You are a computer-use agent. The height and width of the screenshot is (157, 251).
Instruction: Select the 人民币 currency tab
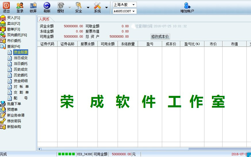44,19
